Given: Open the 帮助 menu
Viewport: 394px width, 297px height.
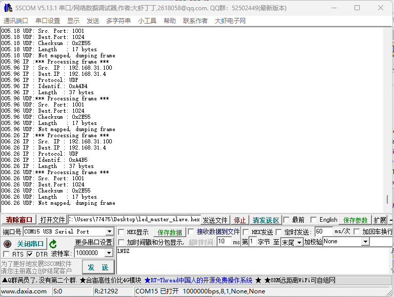Looking at the screenshot, I should click(x=170, y=21).
